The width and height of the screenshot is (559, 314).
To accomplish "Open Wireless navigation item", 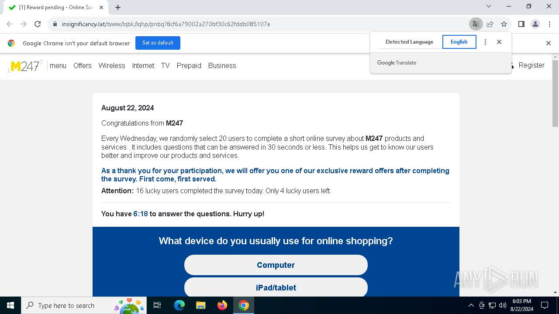I will pos(112,65).
